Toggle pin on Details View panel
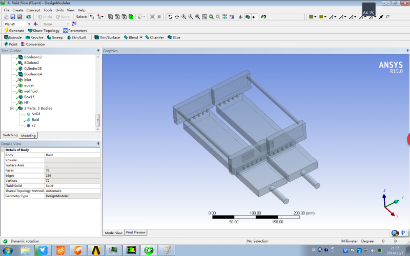The width and height of the screenshot is (410, 256). coord(98,143)
